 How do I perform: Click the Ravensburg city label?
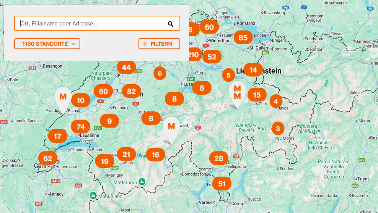click(274, 13)
